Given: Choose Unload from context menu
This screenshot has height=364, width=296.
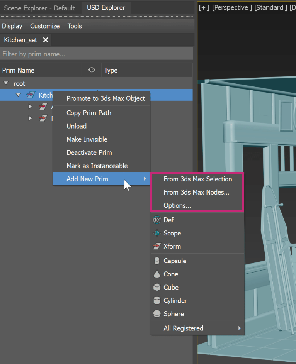Looking at the screenshot, I should [x=101, y=126].
